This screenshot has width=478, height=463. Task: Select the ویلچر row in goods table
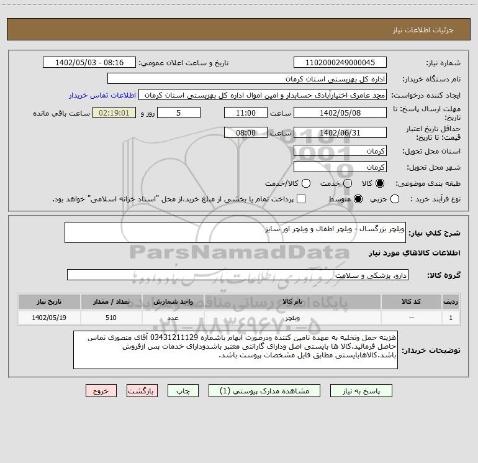(239, 318)
